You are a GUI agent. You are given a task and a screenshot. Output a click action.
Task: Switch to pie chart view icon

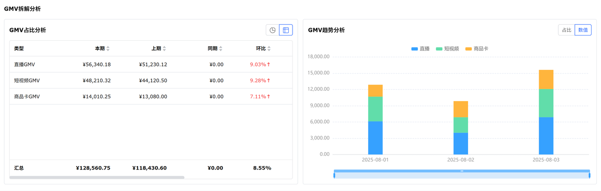[x=272, y=30]
